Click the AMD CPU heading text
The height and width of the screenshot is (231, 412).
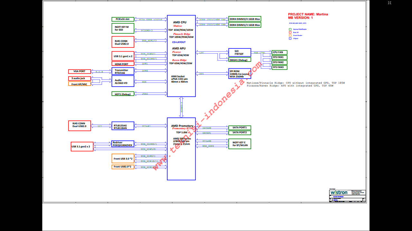(x=180, y=22)
